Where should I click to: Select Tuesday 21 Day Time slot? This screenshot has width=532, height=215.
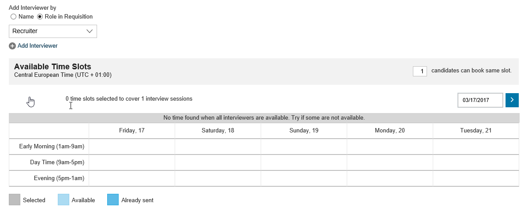(x=476, y=162)
